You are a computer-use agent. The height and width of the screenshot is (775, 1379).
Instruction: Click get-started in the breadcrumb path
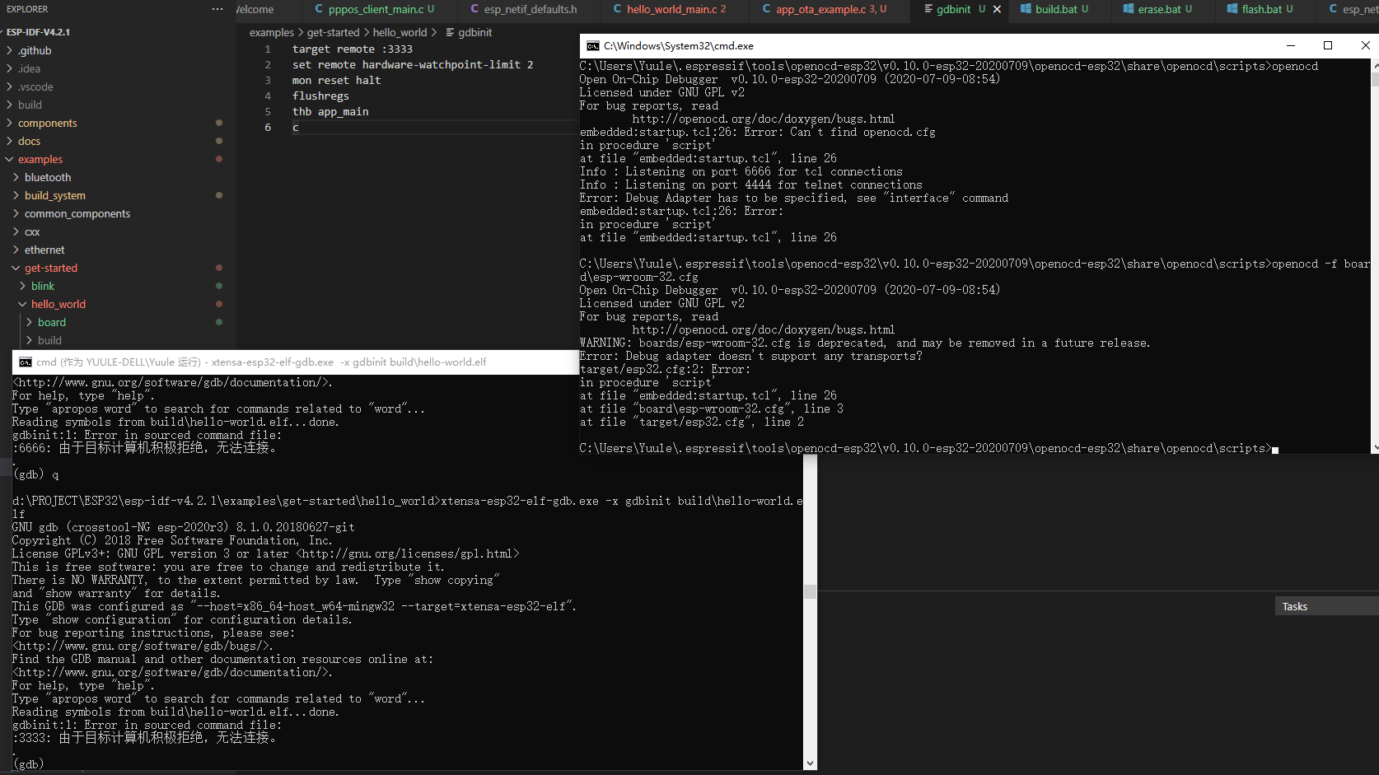[x=333, y=32]
